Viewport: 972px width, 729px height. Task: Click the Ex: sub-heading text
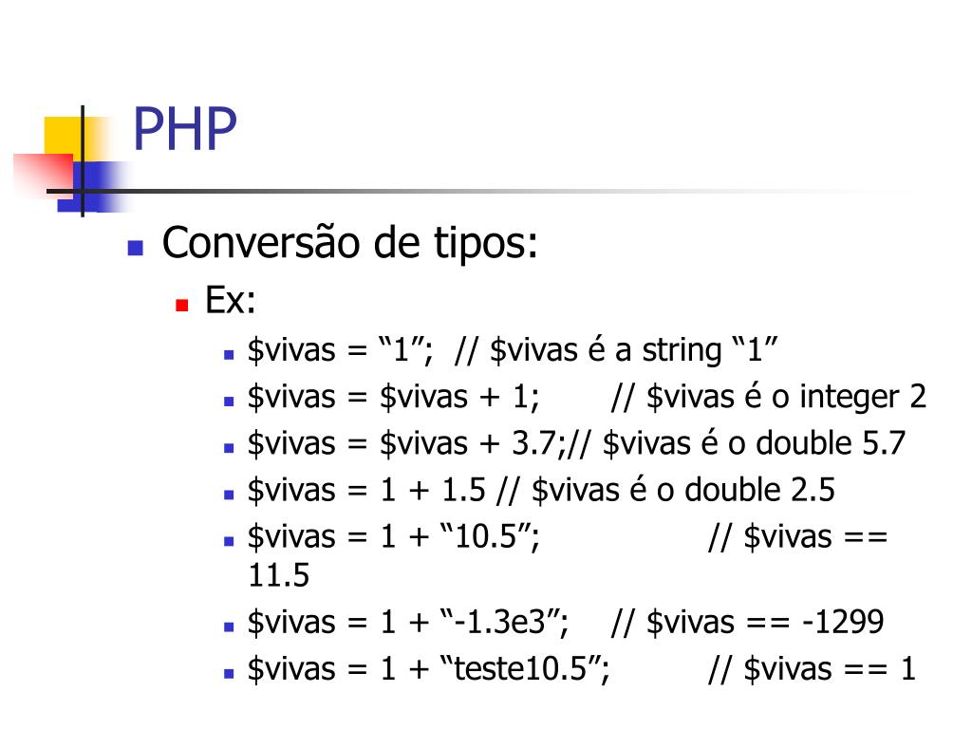click(x=230, y=301)
